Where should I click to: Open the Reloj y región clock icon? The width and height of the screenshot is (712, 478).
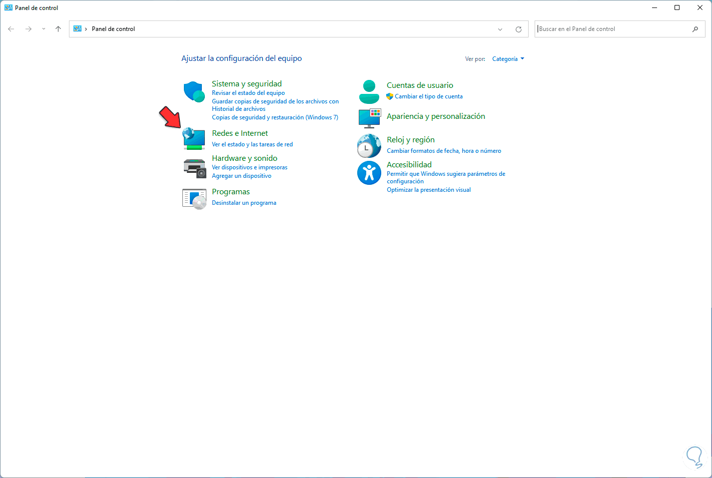369,146
